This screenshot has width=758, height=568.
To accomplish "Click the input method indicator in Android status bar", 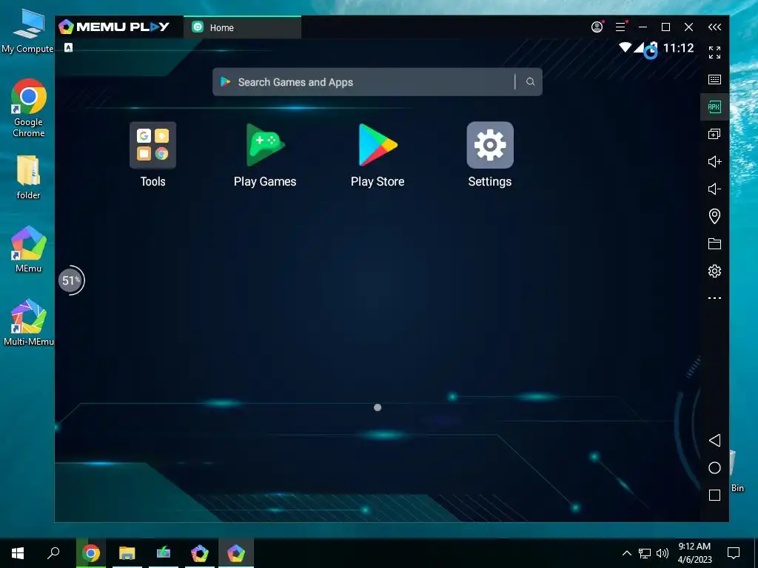I will tap(69, 47).
